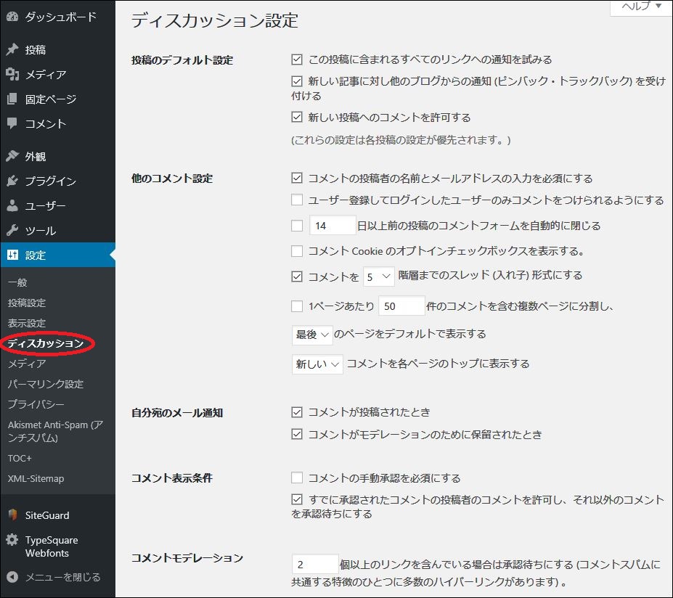The width and height of the screenshot is (673, 598).
Task: Click the 外観 paintbrush icon
Action: (12, 156)
